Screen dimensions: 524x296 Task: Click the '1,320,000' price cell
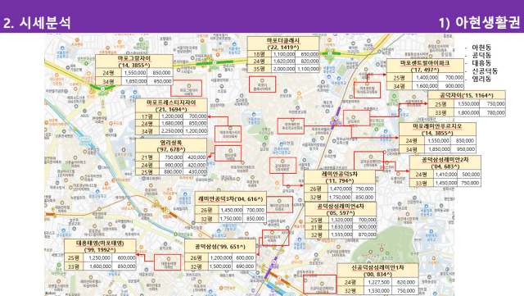point(341,220)
